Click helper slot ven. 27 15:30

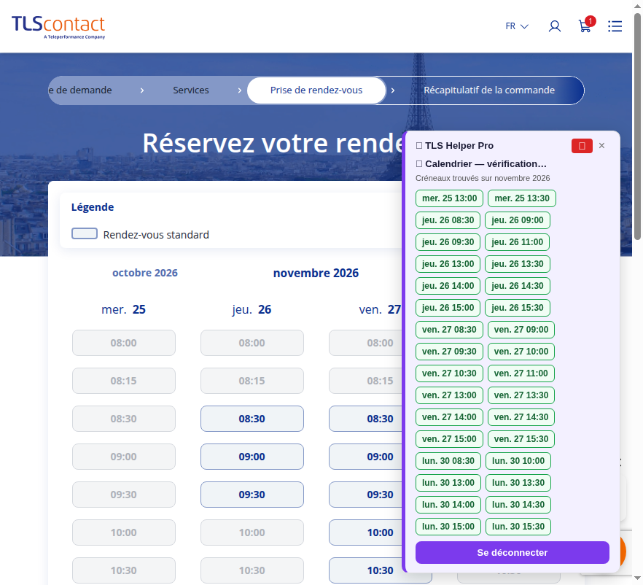click(521, 439)
